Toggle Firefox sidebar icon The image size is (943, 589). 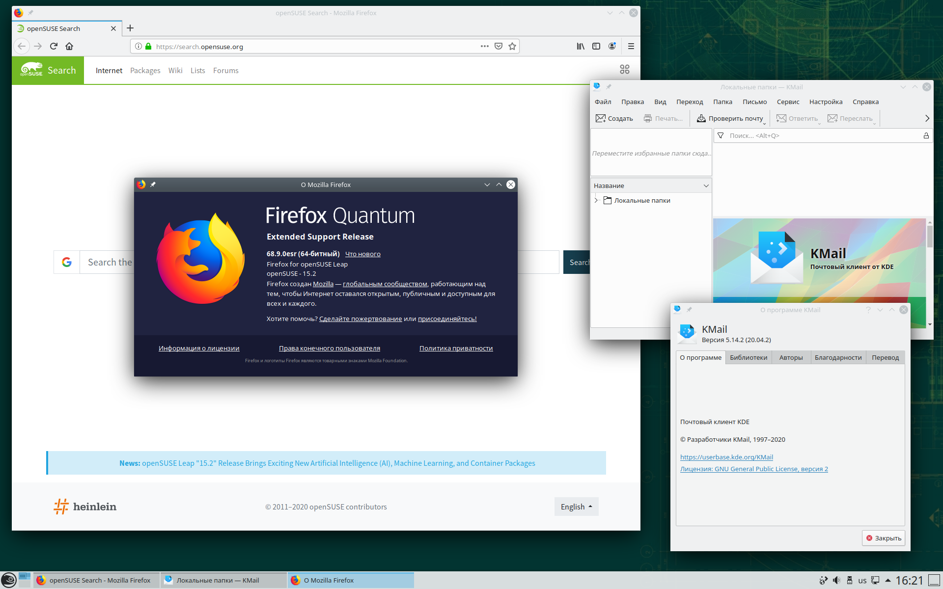point(596,46)
